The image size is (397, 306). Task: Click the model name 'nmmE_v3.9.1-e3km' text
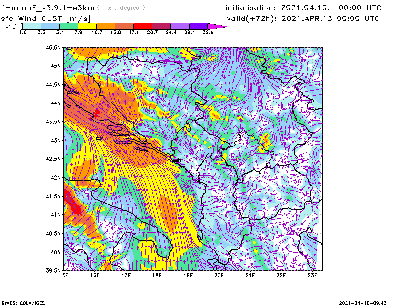pyautogui.click(x=53, y=8)
